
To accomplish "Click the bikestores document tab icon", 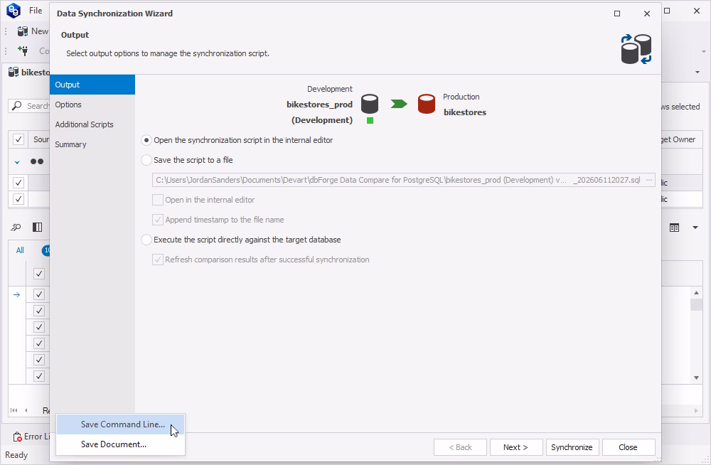I will tap(14, 72).
